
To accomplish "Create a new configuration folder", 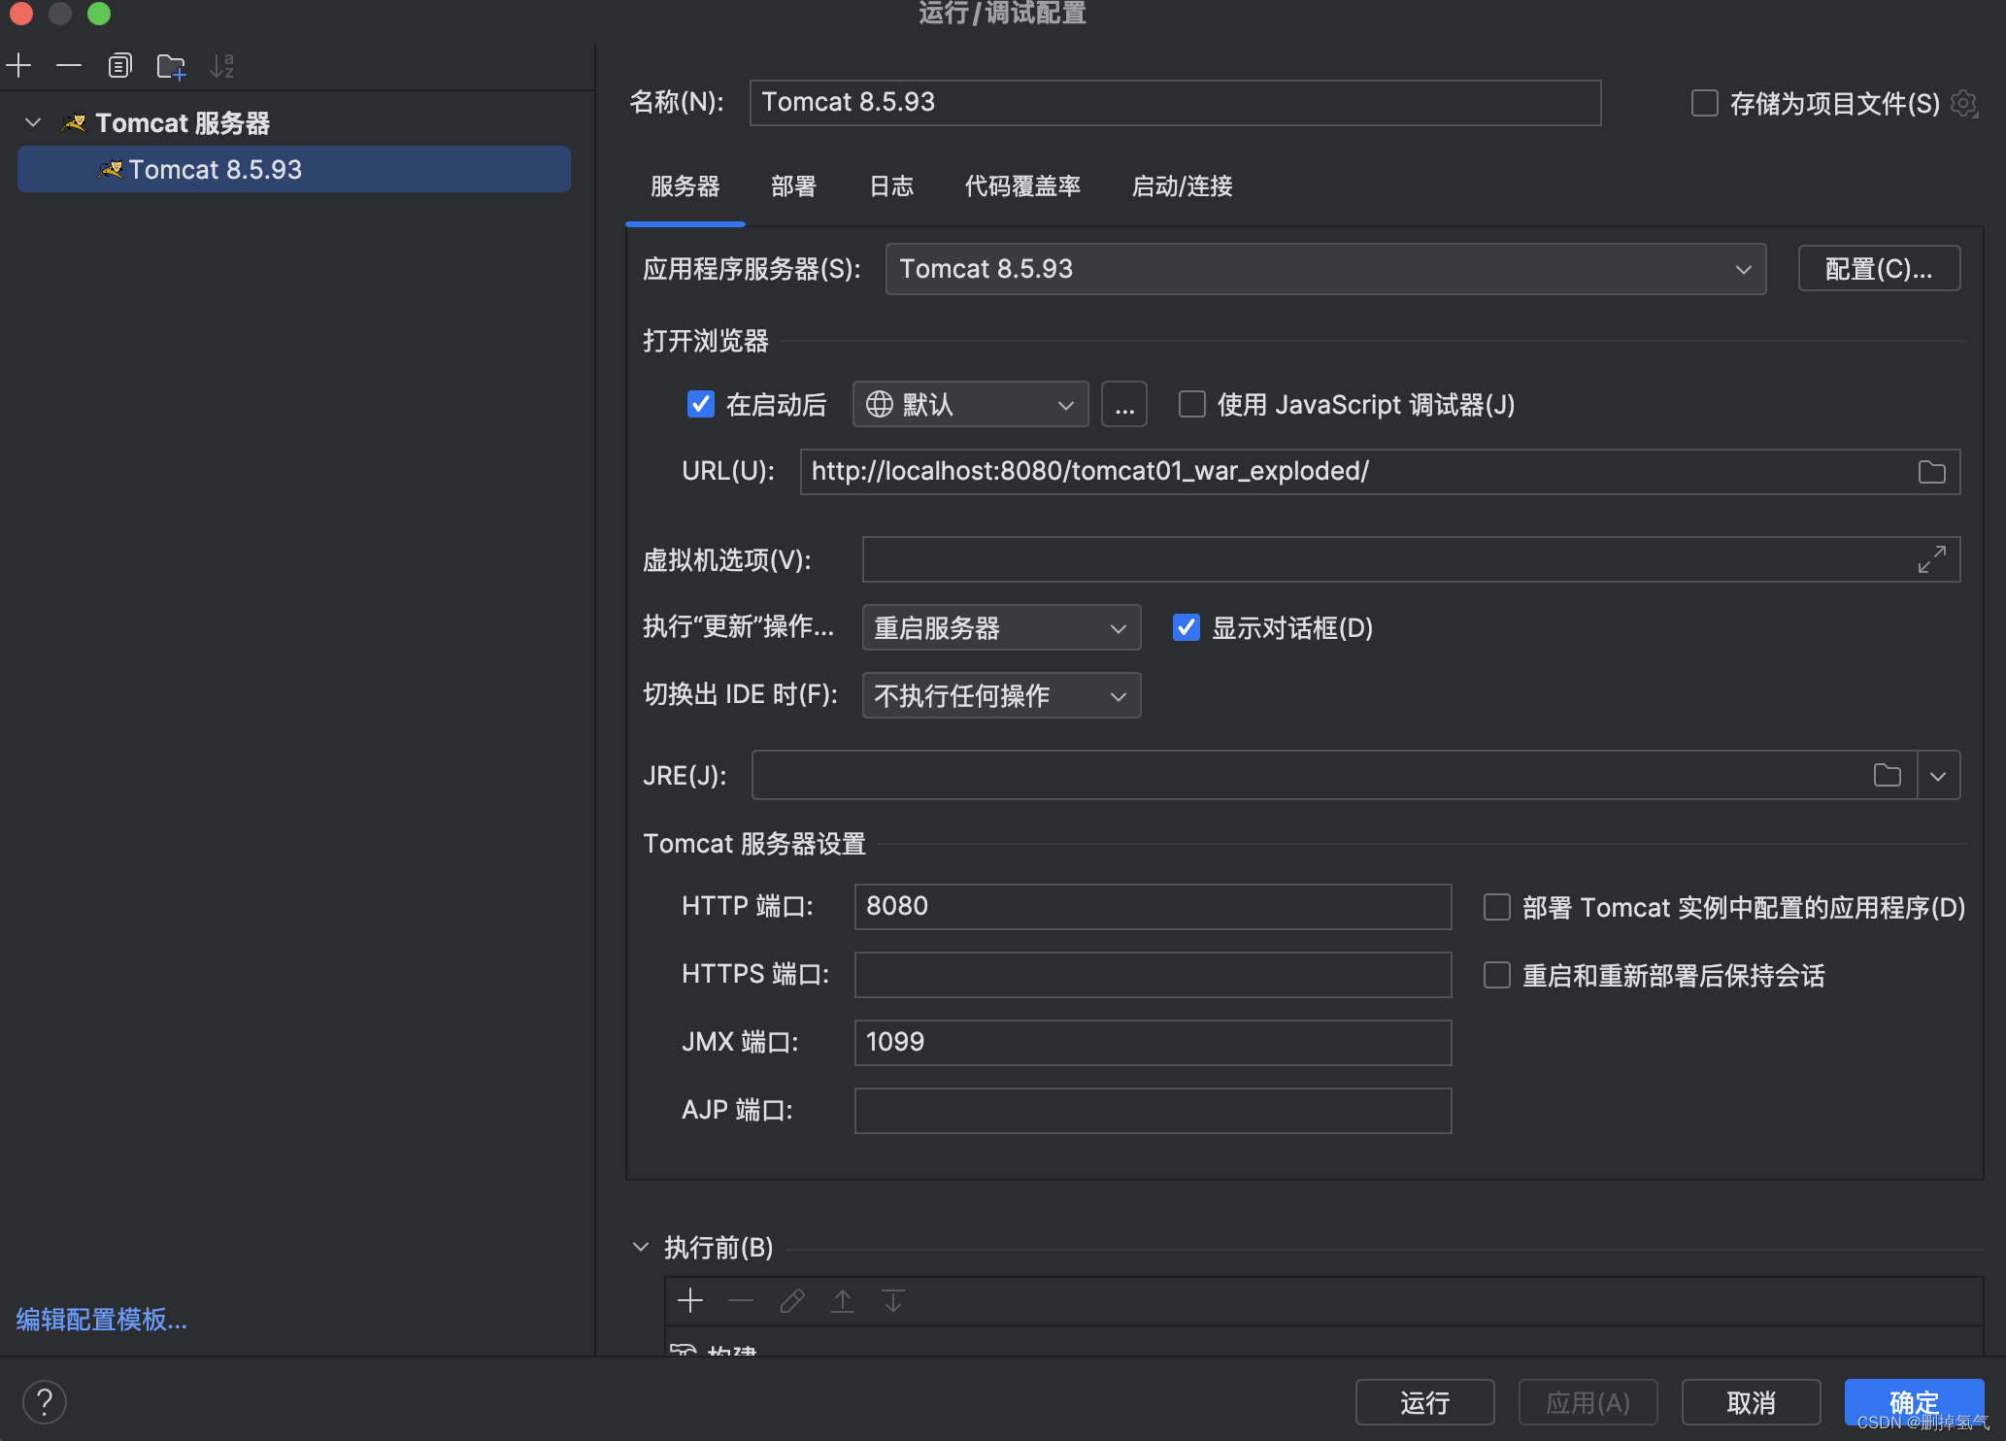I will (171, 66).
